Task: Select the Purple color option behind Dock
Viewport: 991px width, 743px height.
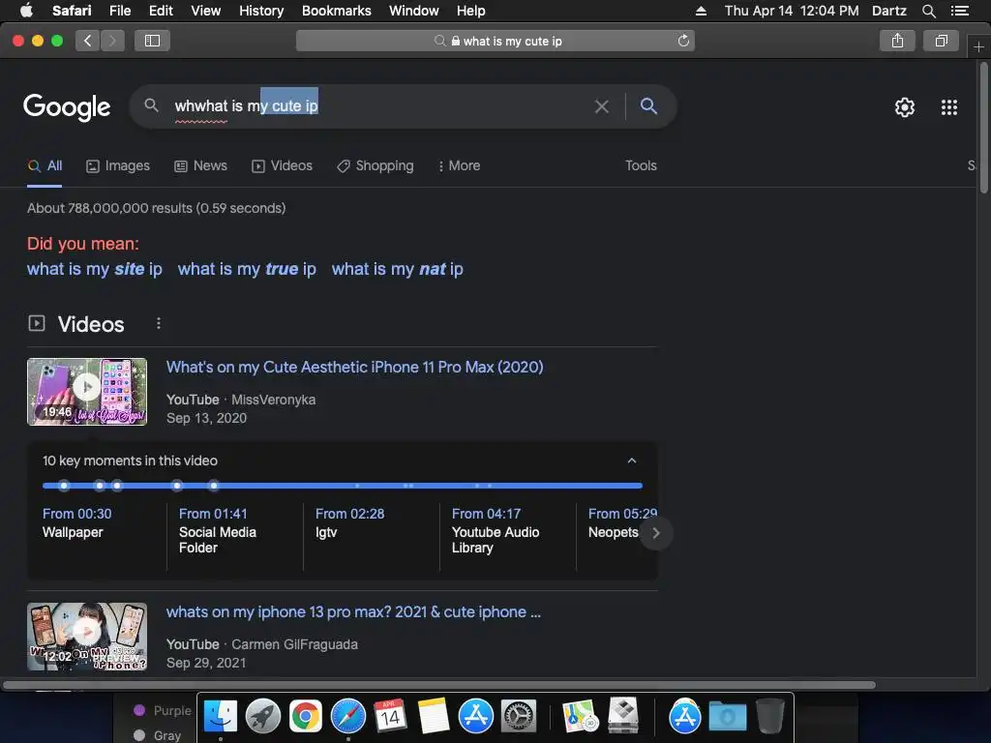Action: click(x=163, y=711)
